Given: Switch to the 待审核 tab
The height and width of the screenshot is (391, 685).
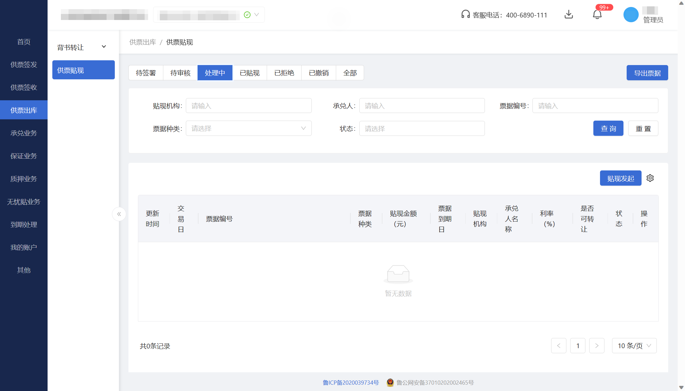Looking at the screenshot, I should (180, 73).
